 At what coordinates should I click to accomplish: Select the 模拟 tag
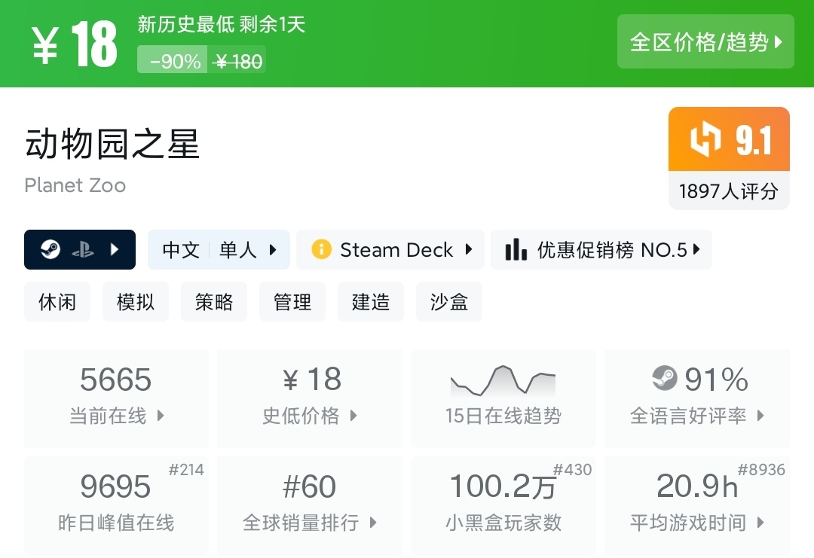click(x=136, y=302)
